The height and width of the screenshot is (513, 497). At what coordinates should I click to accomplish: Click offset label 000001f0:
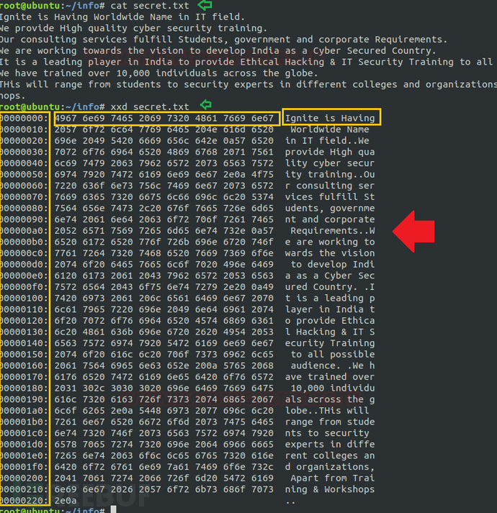tap(24, 467)
